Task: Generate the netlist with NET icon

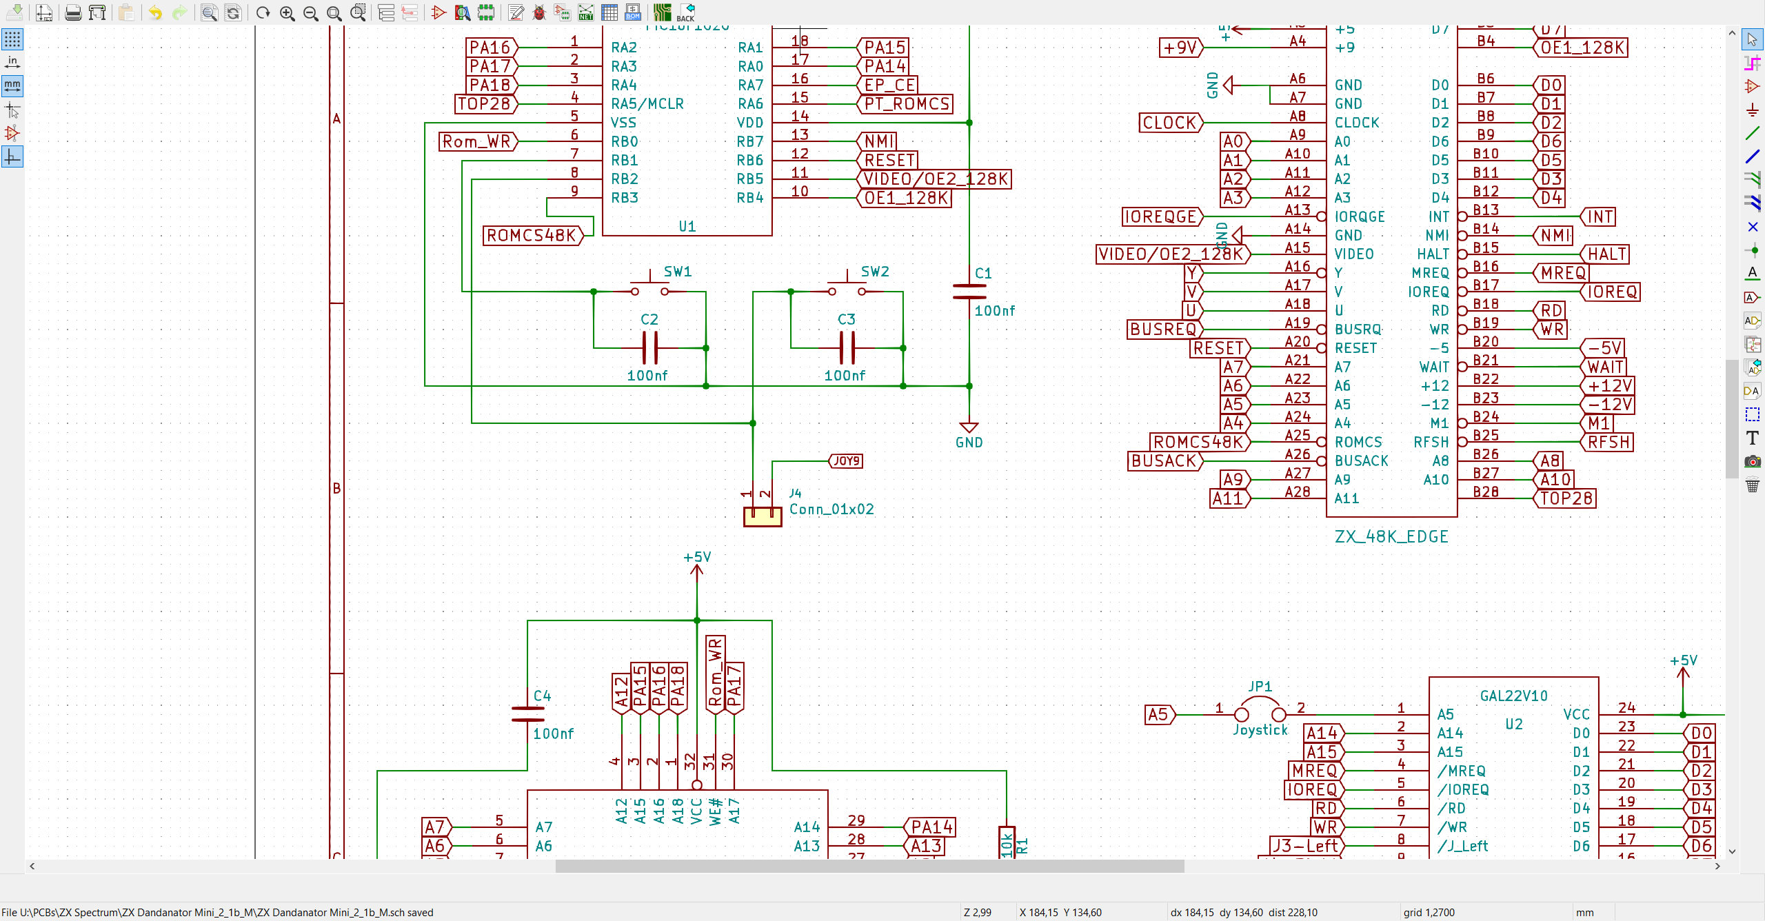Action: tap(586, 12)
